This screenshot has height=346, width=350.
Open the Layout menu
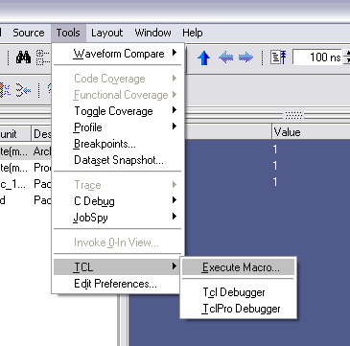point(106,33)
